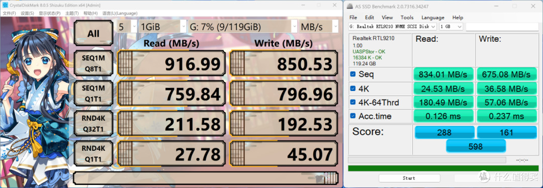Click the UASPStor - OK status text
This screenshot has width=543, height=188.
pos(369,52)
